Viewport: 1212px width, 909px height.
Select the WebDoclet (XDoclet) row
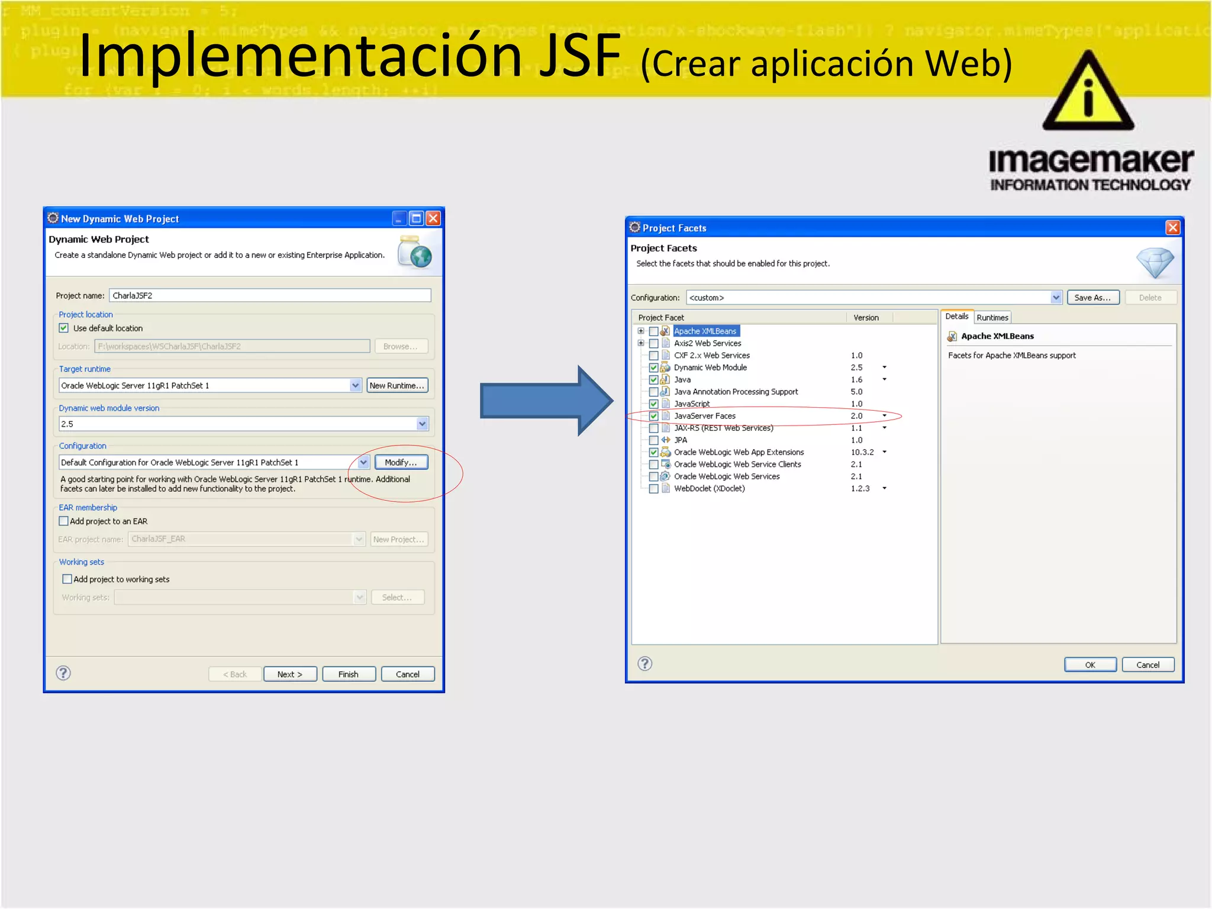coord(710,488)
